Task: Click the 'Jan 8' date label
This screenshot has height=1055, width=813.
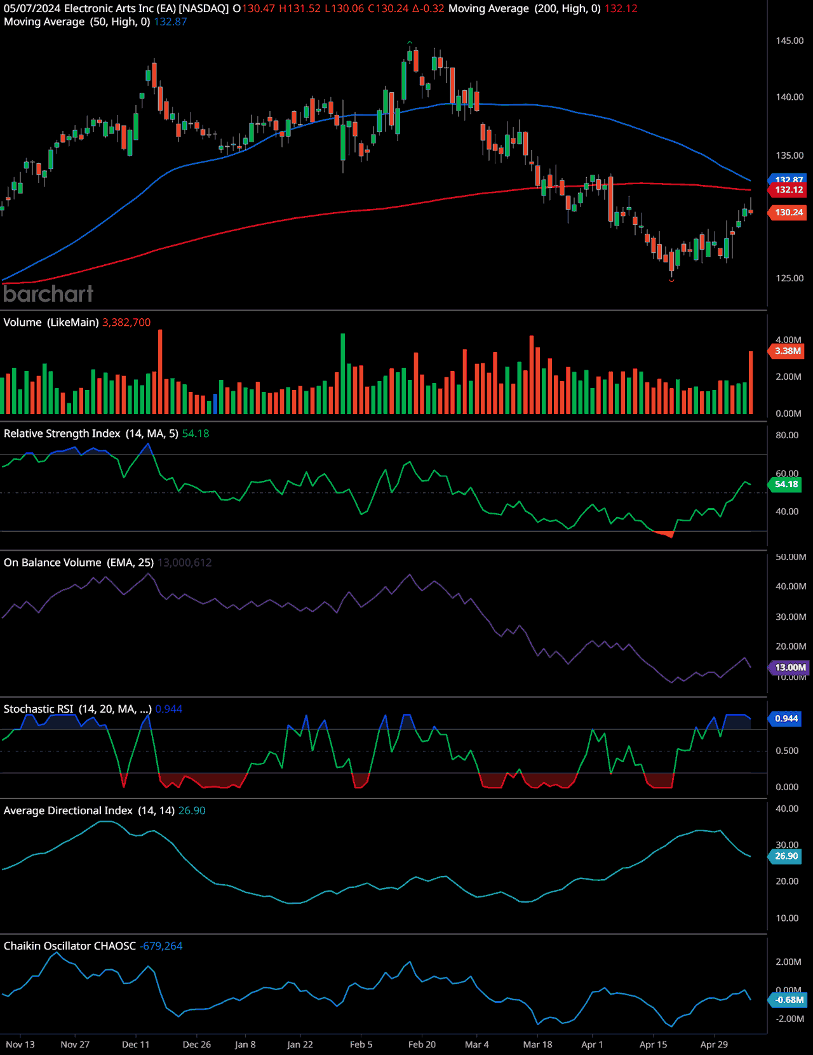Action: pyautogui.click(x=245, y=1045)
